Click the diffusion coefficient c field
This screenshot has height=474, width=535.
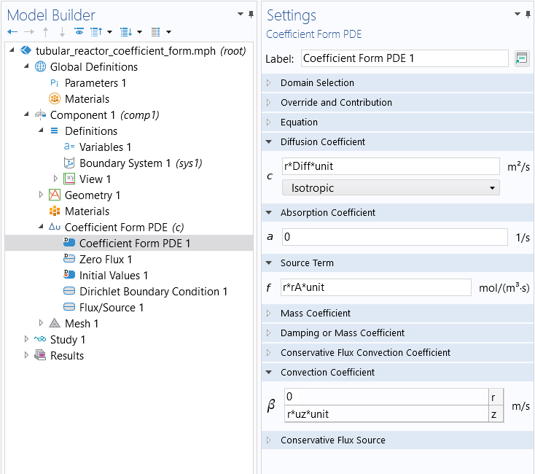coord(391,166)
